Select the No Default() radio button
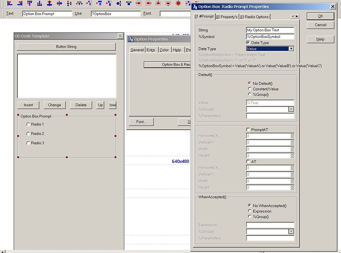 tap(250, 83)
